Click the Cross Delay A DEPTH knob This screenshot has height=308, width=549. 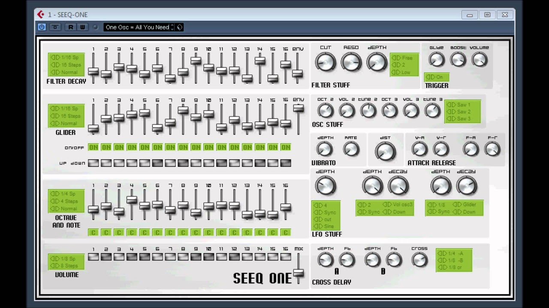[x=325, y=260]
